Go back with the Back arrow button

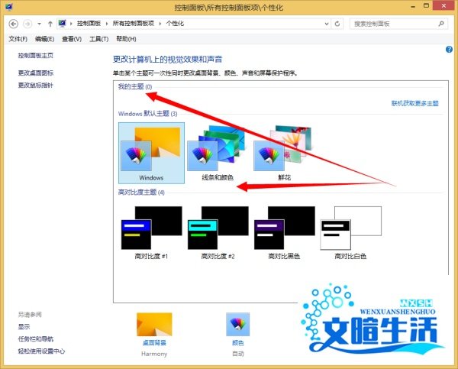pos(14,24)
